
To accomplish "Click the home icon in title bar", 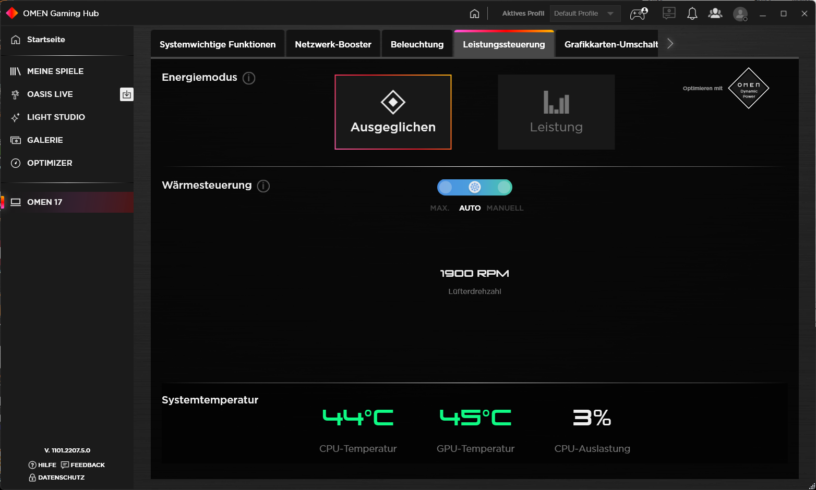I will pyautogui.click(x=474, y=14).
